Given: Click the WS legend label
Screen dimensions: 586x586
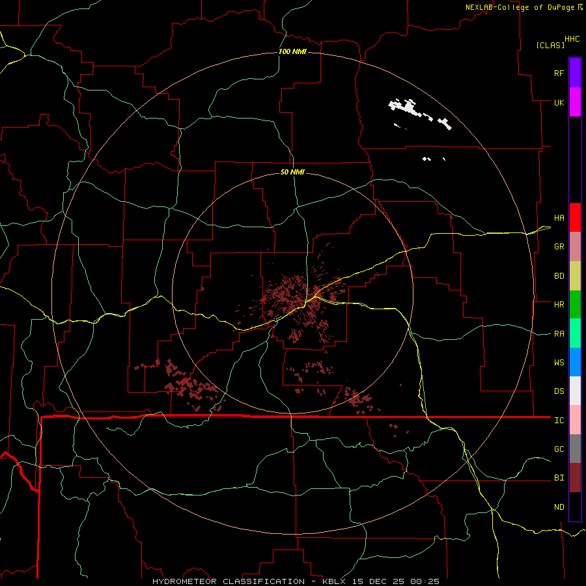Looking at the screenshot, I should coord(559,363).
